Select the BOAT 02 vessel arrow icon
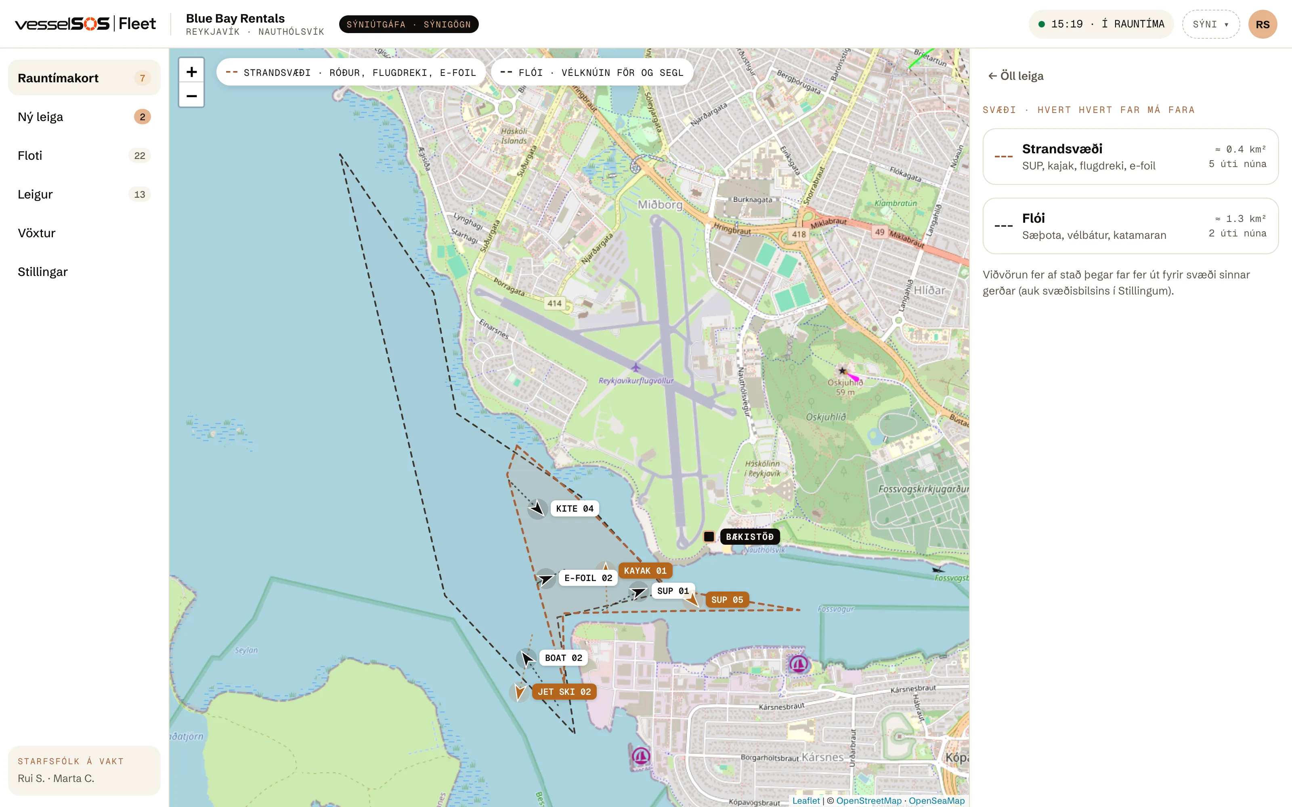The width and height of the screenshot is (1292, 807). [x=526, y=658]
